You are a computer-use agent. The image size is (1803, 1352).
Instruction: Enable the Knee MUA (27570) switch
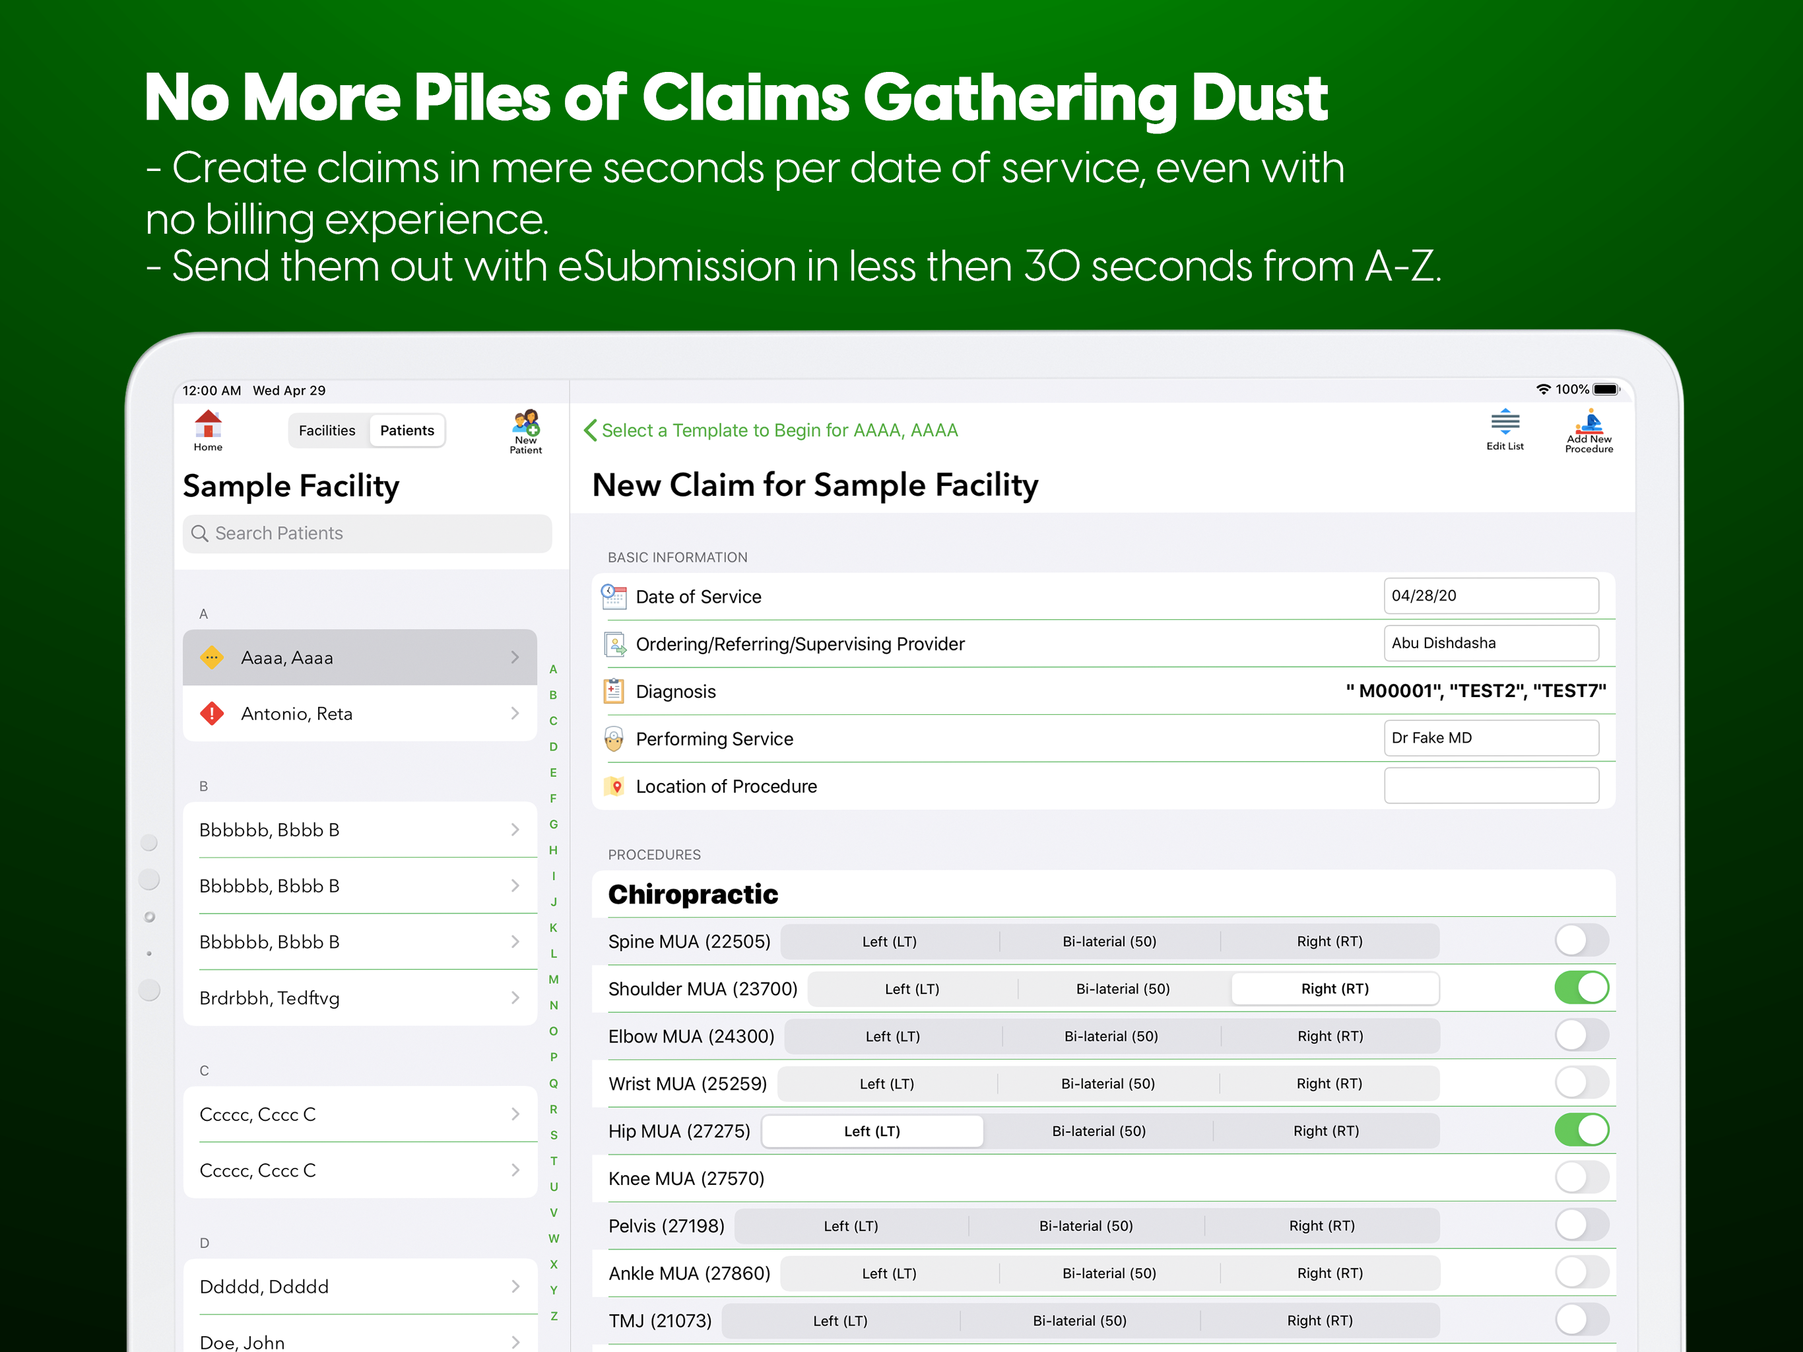(1581, 1178)
